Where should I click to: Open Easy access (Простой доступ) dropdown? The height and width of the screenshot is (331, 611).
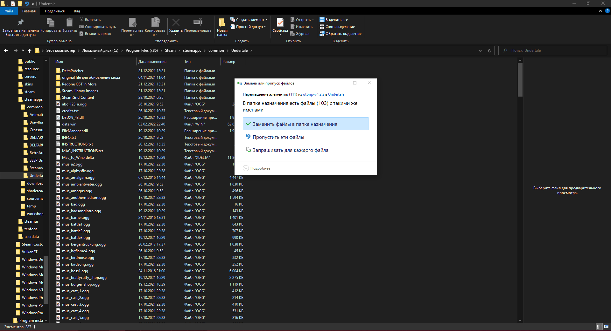(248, 27)
